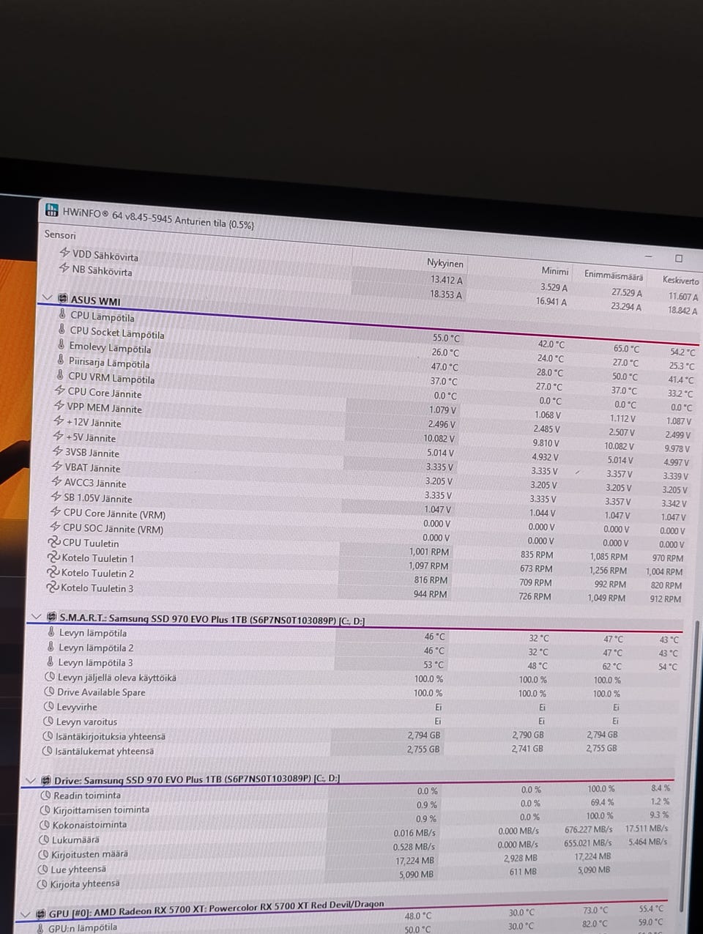
Task: Maximize the HWiNFO sensor window
Action: pyautogui.click(x=679, y=259)
